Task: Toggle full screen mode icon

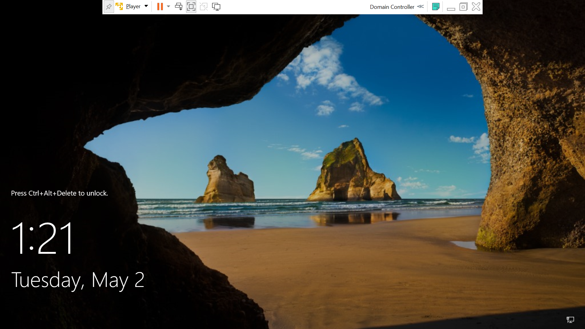Action: coord(191,7)
